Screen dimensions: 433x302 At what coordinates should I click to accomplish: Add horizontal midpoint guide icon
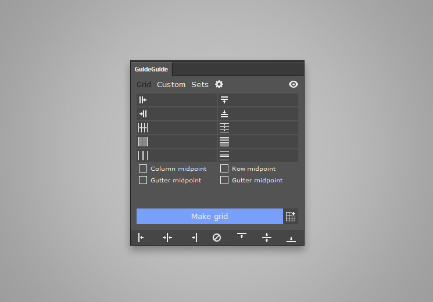266,238
